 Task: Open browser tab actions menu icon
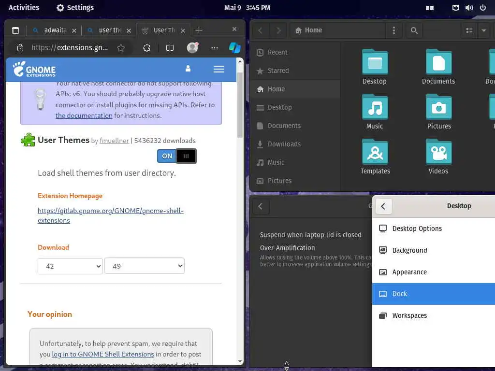click(15, 30)
